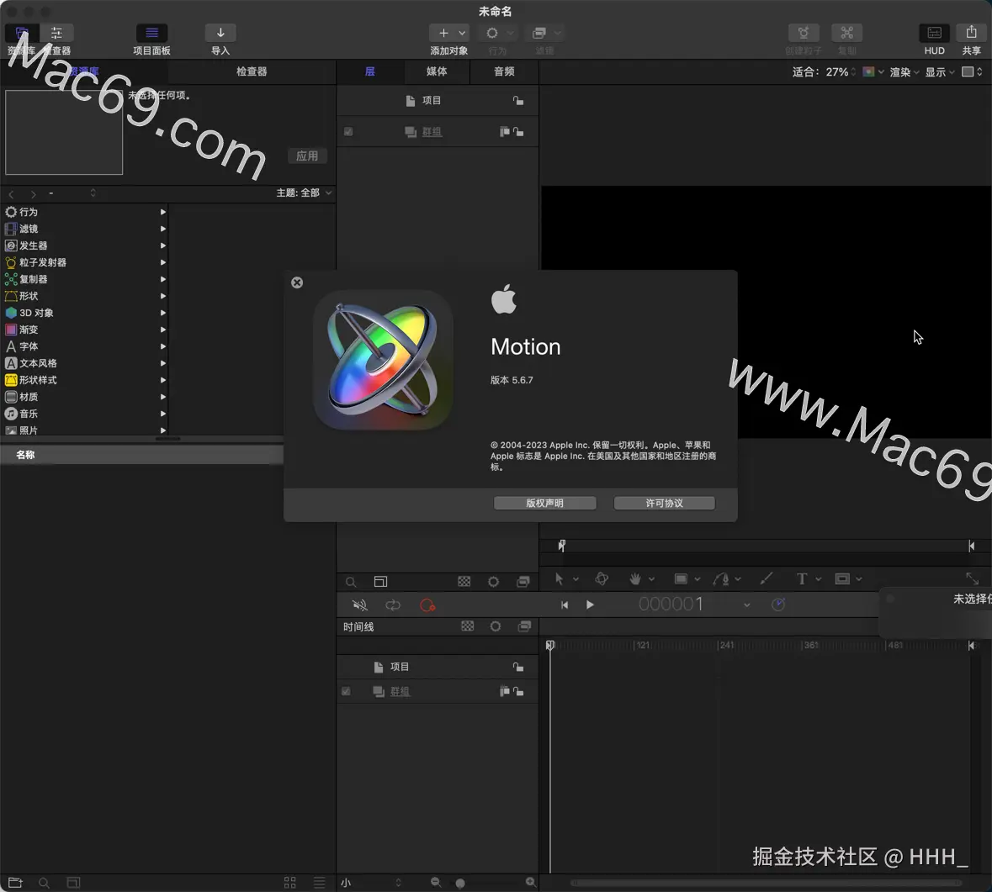Switch to the Layers (层) tab
Screen dimensions: 992x892
[x=370, y=71]
